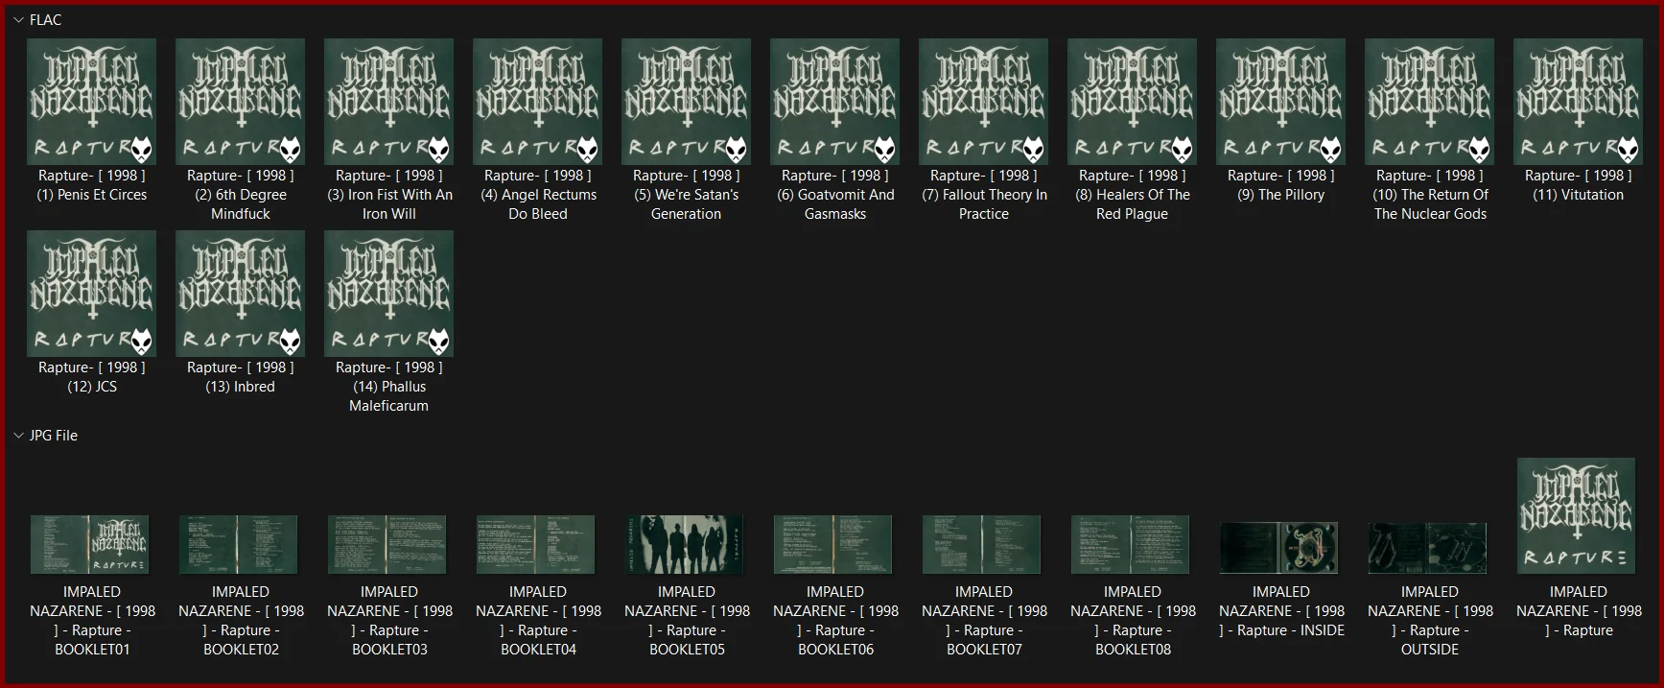Click the file name ending in BOOKLET07
The height and width of the screenshot is (688, 1664).
pos(984,621)
